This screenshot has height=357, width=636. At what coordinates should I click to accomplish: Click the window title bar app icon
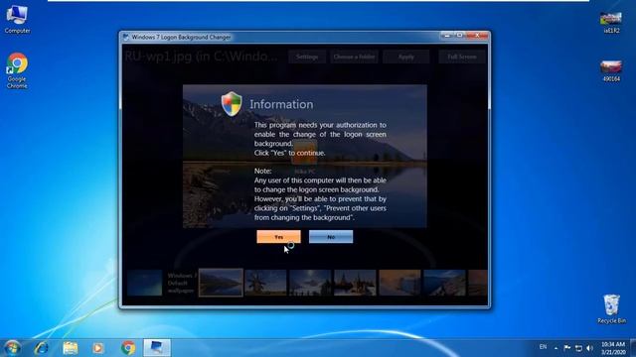tap(126, 37)
